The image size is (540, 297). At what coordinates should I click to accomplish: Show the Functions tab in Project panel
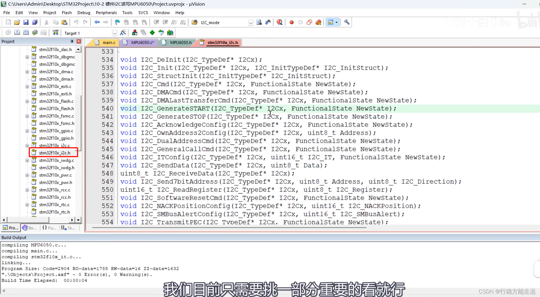pyautogui.click(x=49, y=228)
